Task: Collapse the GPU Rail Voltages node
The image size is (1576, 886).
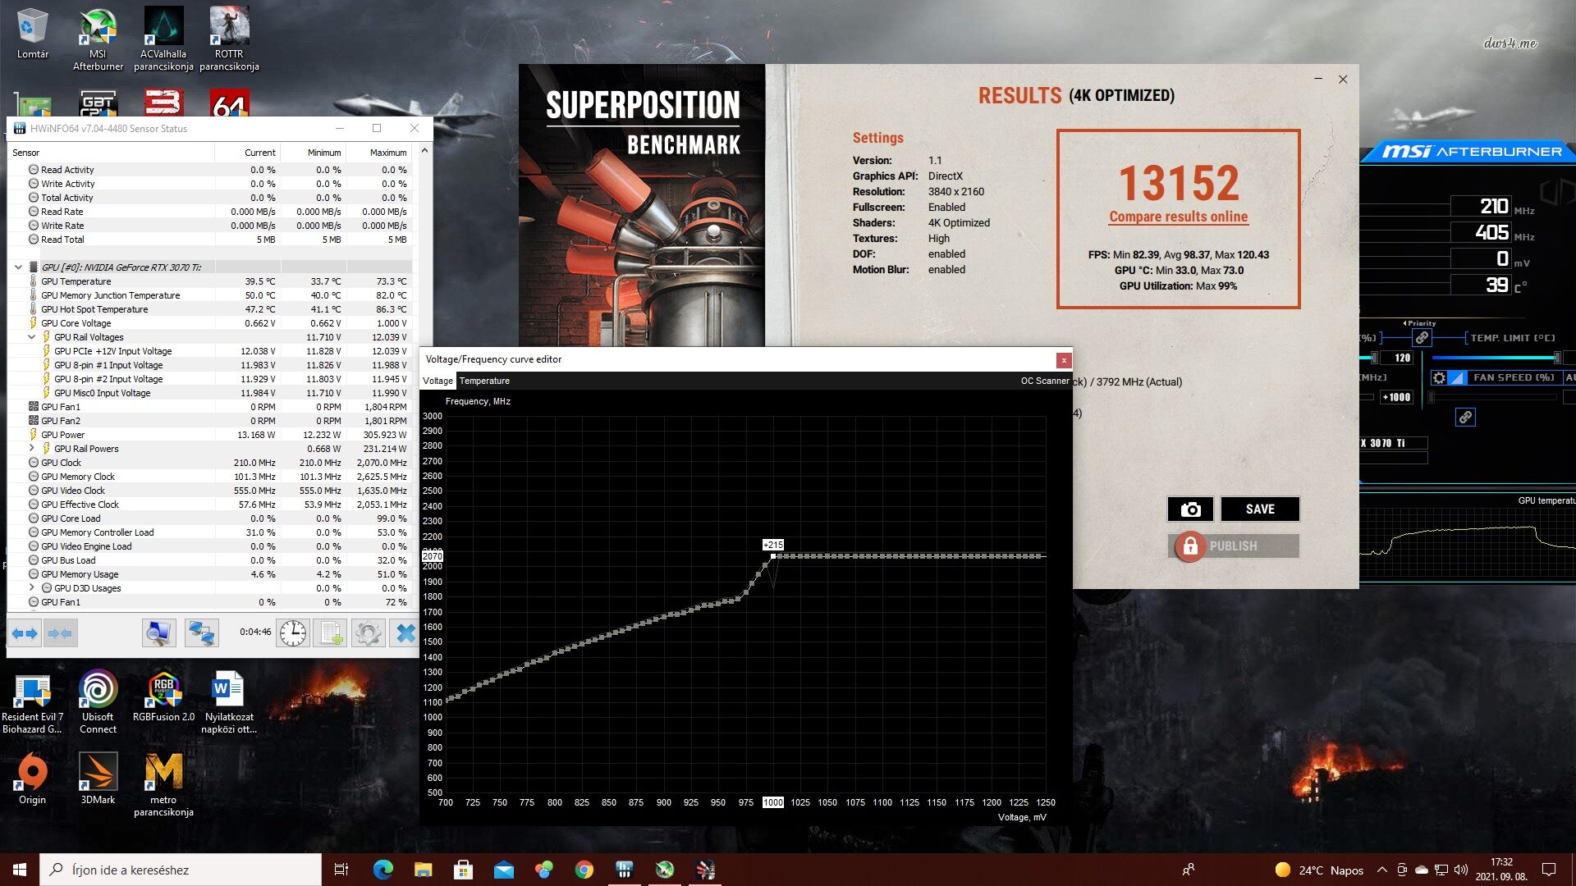Action: [32, 337]
